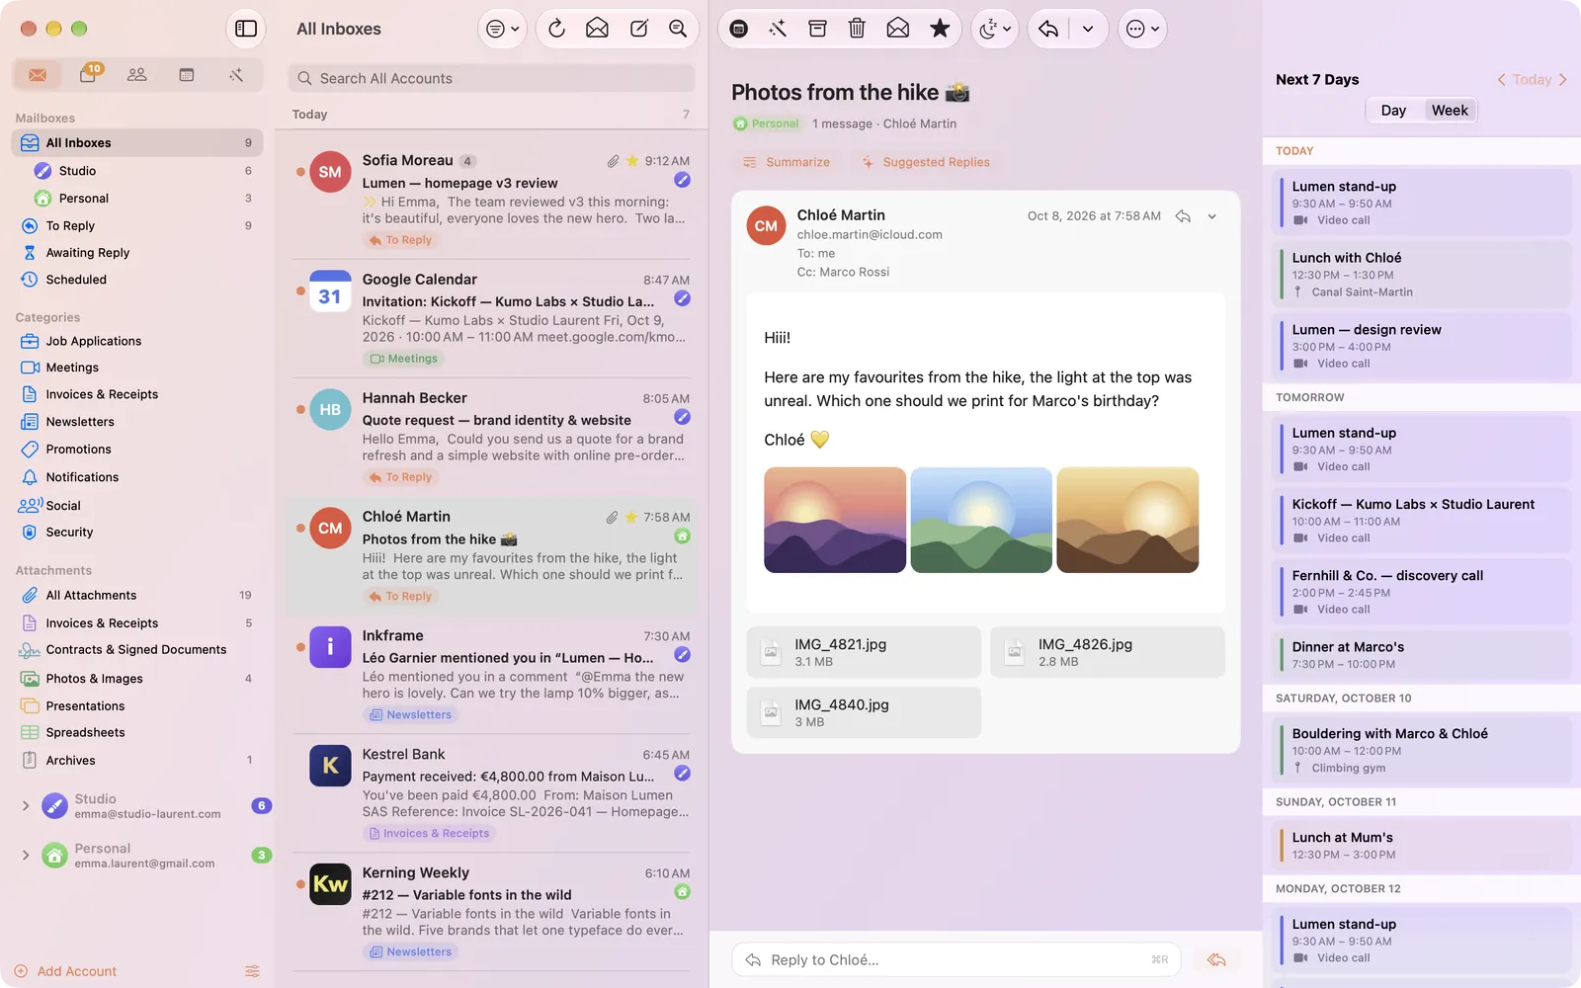The height and width of the screenshot is (988, 1581).
Task: Toggle the star on Sofia Moreau message
Action: pyautogui.click(x=632, y=161)
